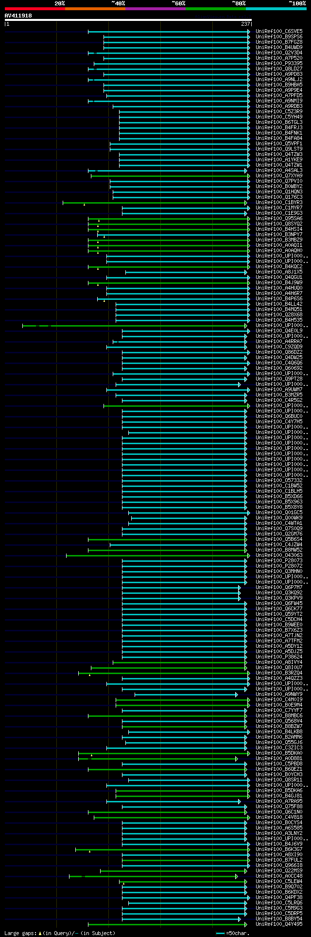The height and width of the screenshot is (937, 311).
Task: Click the cyan alignment bar for UniRef100_C6SVE5
Action: pos(169,32)
